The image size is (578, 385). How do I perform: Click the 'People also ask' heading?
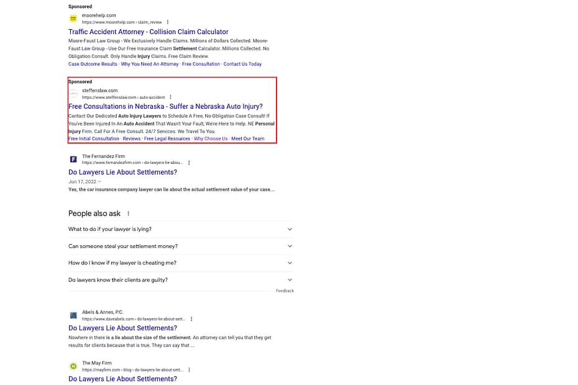94,214
